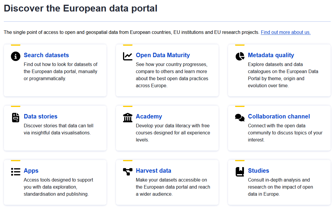Open the Search datasets link
This screenshot has height=211, width=336.
[x=46, y=55]
